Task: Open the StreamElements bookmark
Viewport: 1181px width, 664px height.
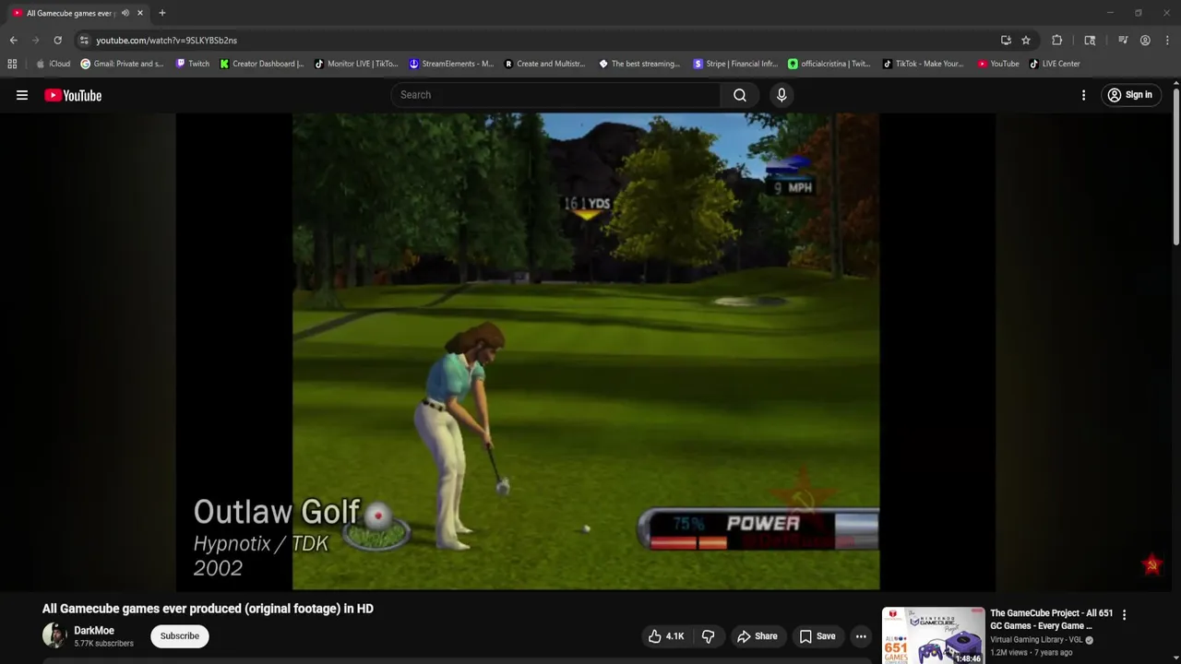Action: (x=451, y=64)
